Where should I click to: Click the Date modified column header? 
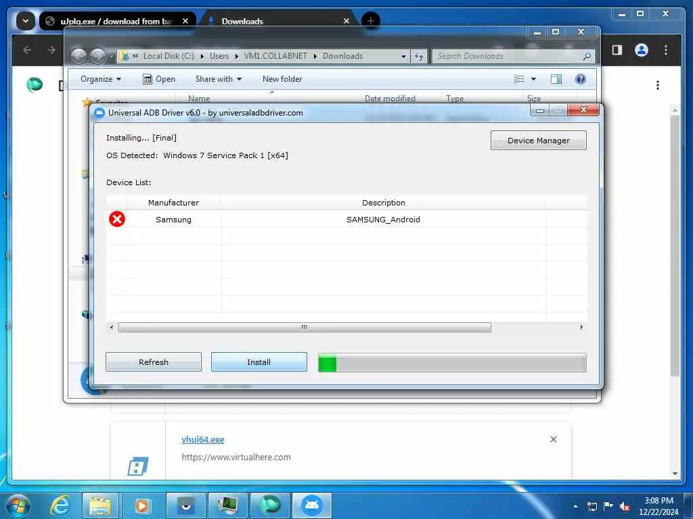[x=390, y=99]
